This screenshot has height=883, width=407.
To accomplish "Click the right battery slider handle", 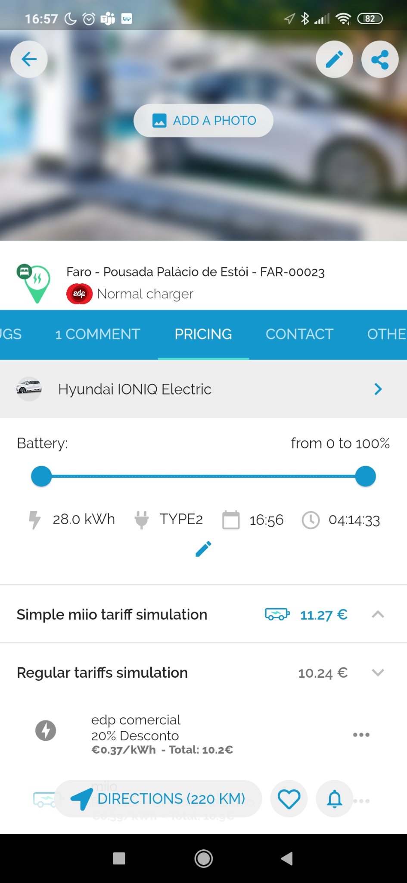I will click(366, 476).
